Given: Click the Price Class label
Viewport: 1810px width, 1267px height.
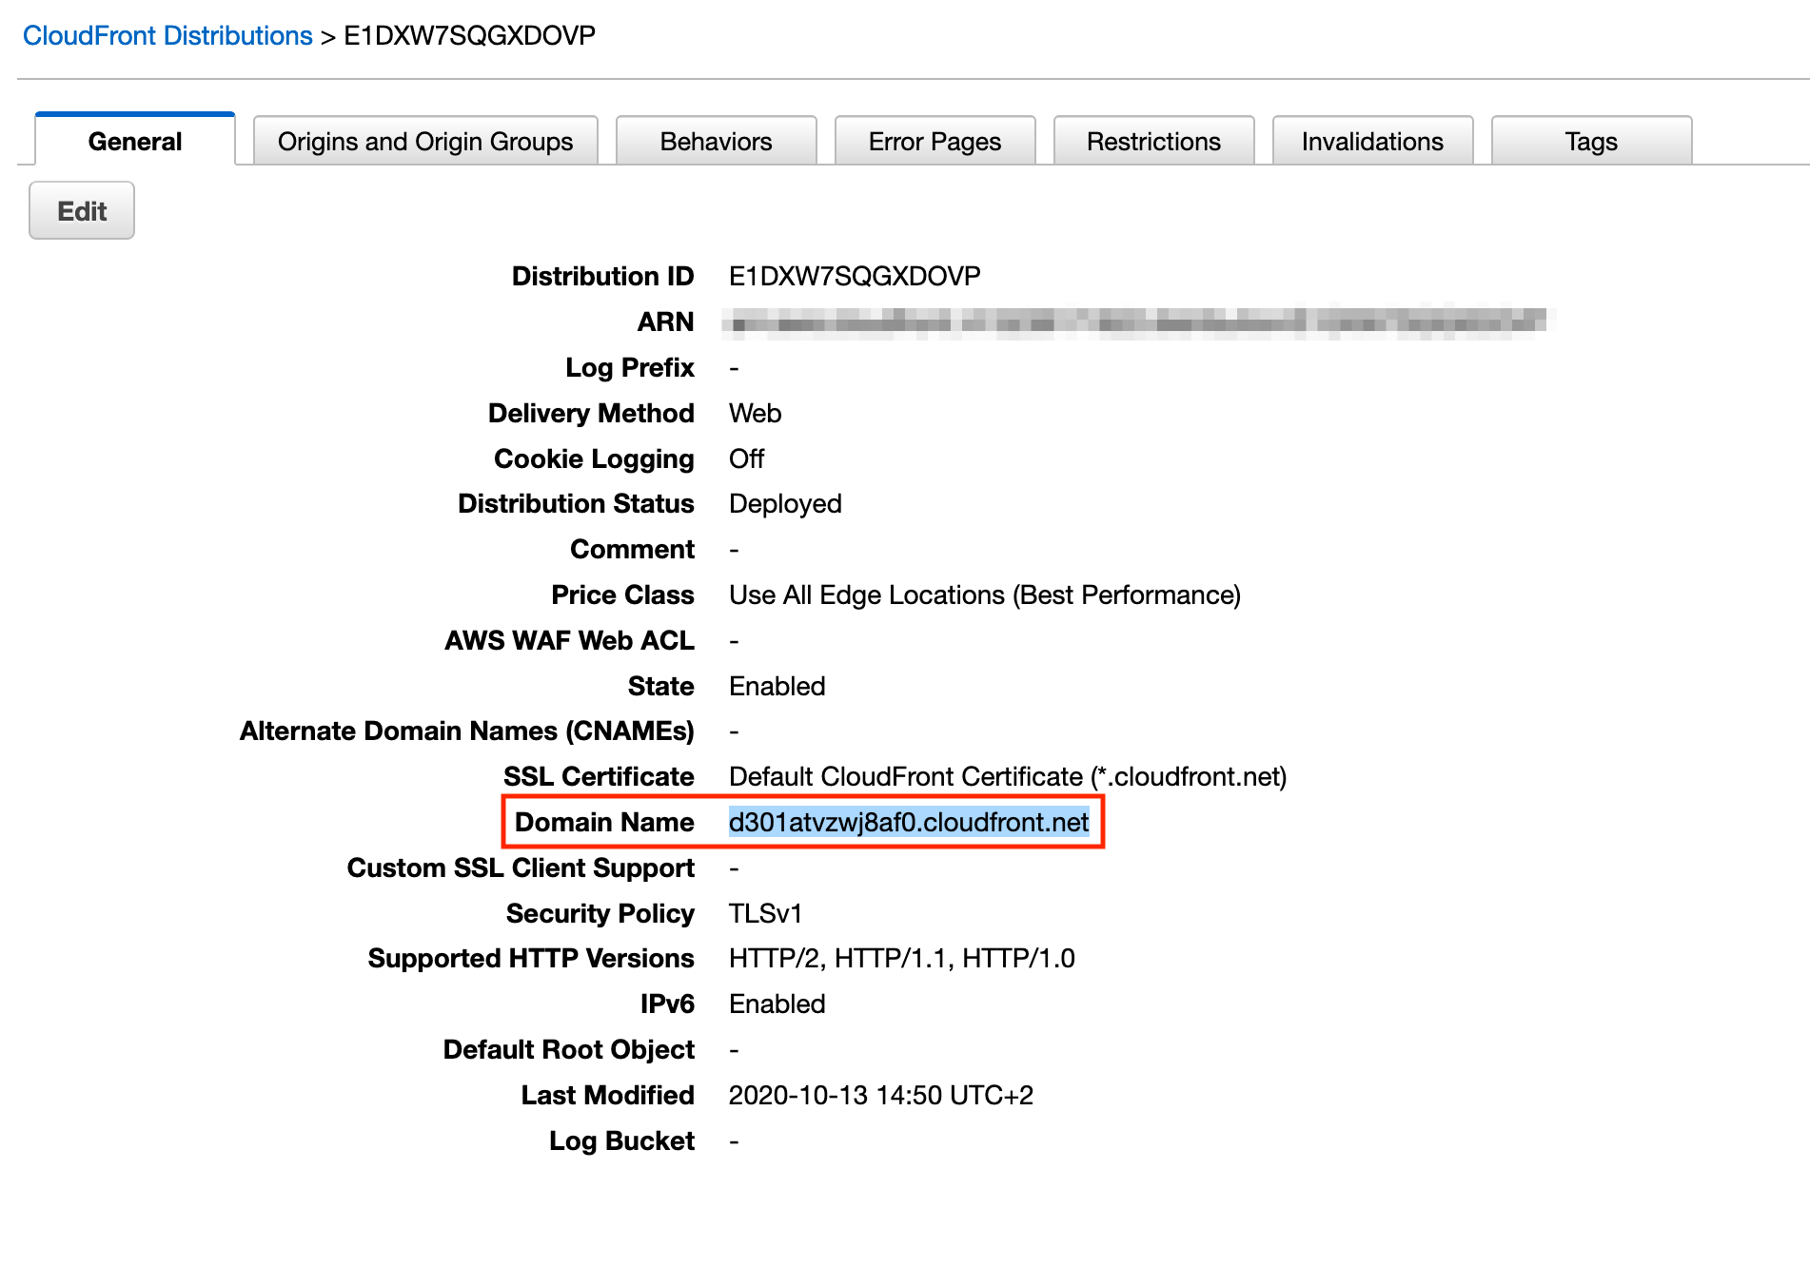Looking at the screenshot, I should pyautogui.click(x=623, y=595).
